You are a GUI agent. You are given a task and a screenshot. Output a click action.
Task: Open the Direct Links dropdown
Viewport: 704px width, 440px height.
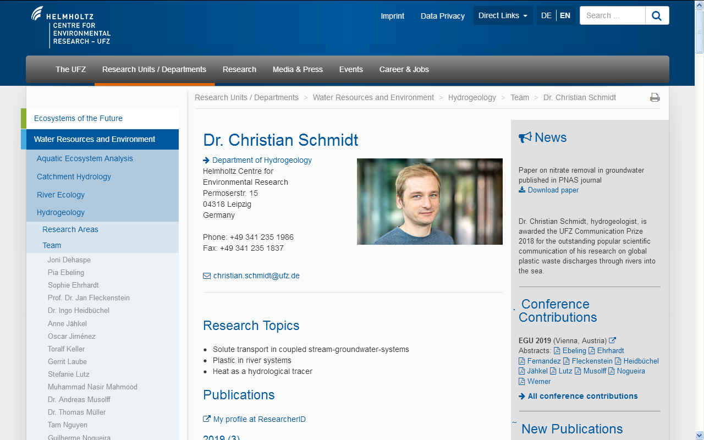pos(503,15)
